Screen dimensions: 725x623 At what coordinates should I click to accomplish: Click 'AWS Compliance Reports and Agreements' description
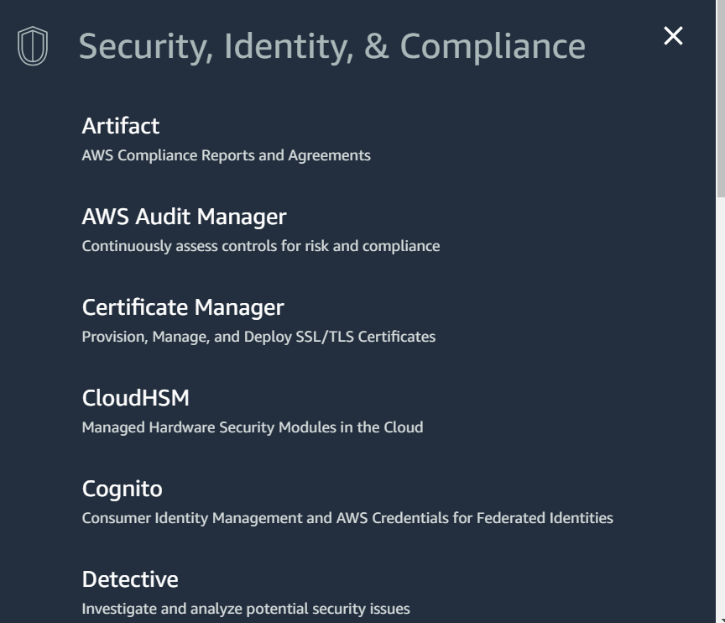click(x=226, y=155)
